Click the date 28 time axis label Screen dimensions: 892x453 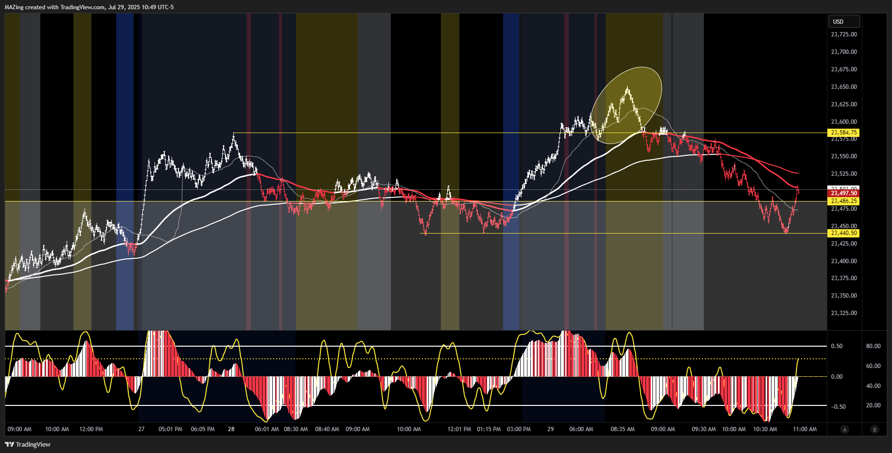(231, 429)
